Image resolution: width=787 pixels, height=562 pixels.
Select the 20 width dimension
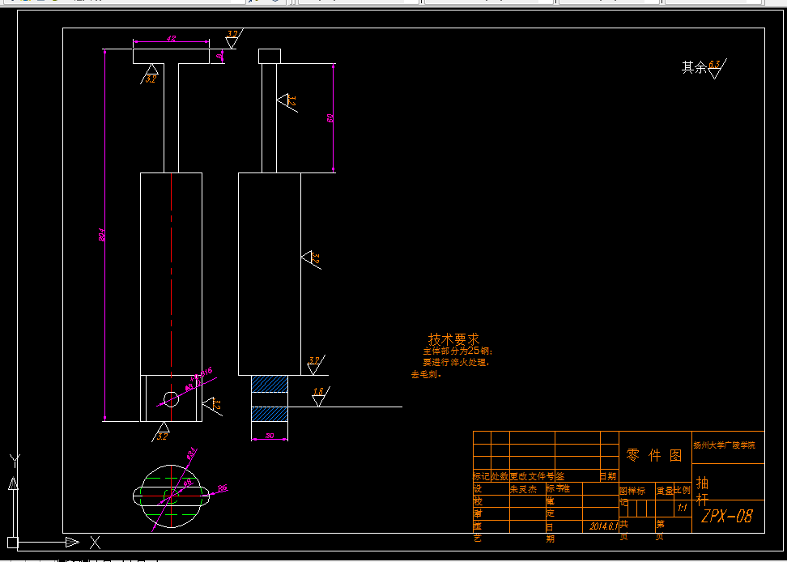point(269,436)
